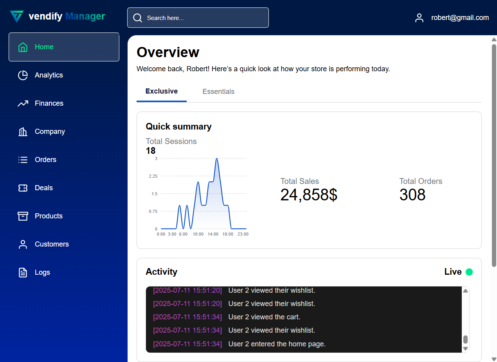Viewport: 497px width, 362px height.
Task: Click the Total Sessions line chart
Action: (x=203, y=194)
